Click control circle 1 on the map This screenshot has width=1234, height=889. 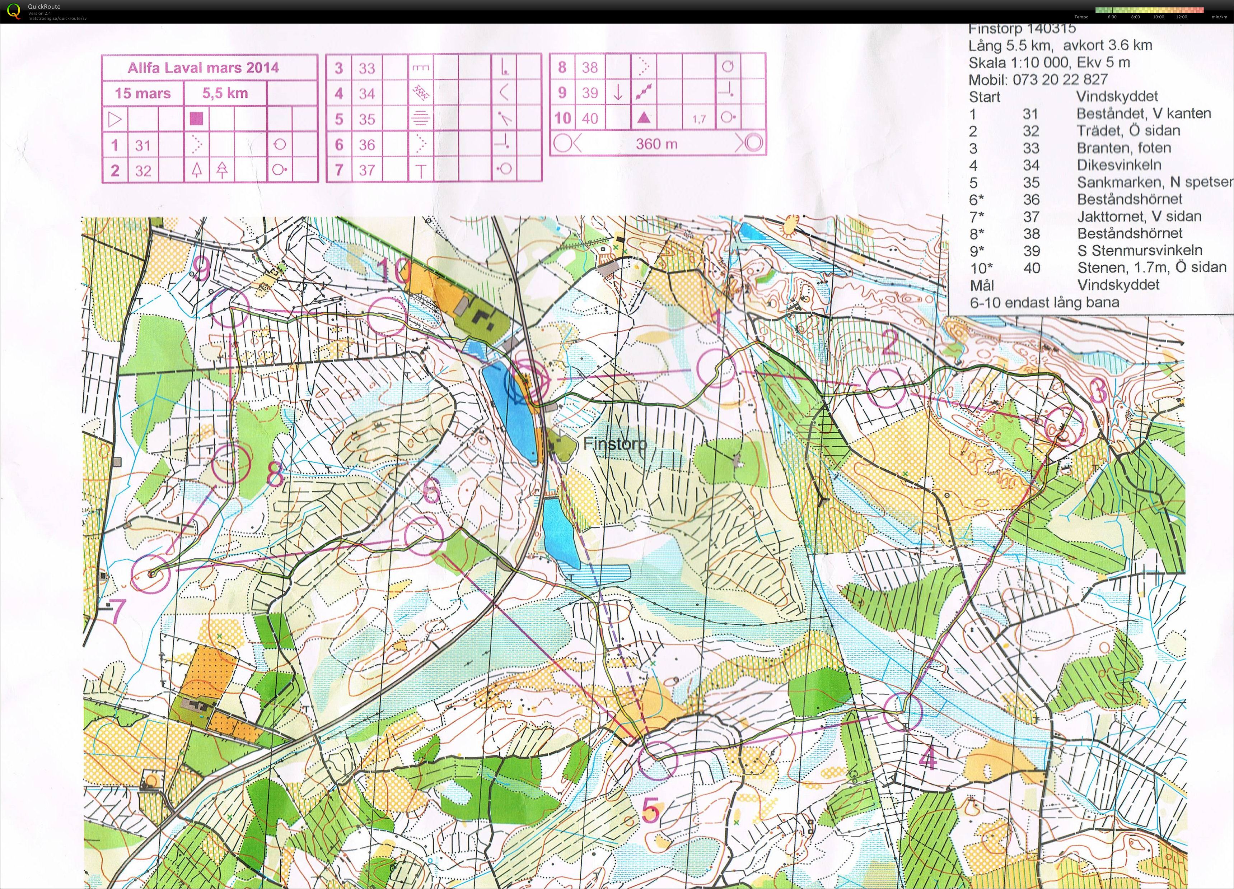click(x=716, y=368)
